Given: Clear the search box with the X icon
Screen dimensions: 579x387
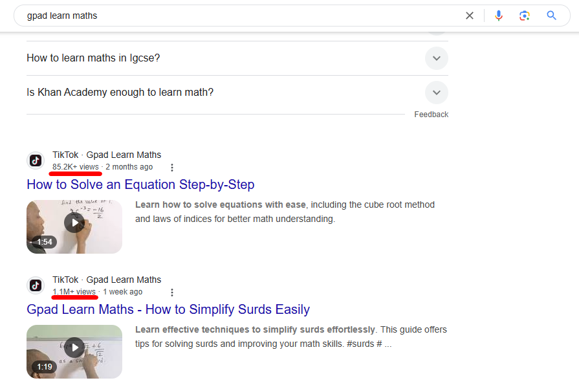Looking at the screenshot, I should point(469,16).
